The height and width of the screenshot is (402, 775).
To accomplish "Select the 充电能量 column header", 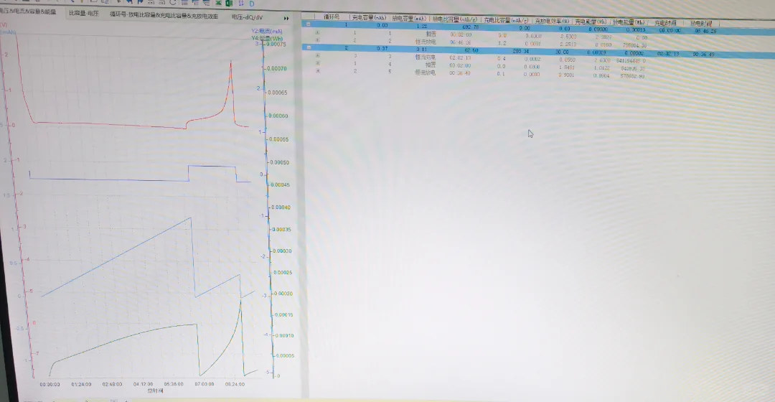I will point(591,22).
